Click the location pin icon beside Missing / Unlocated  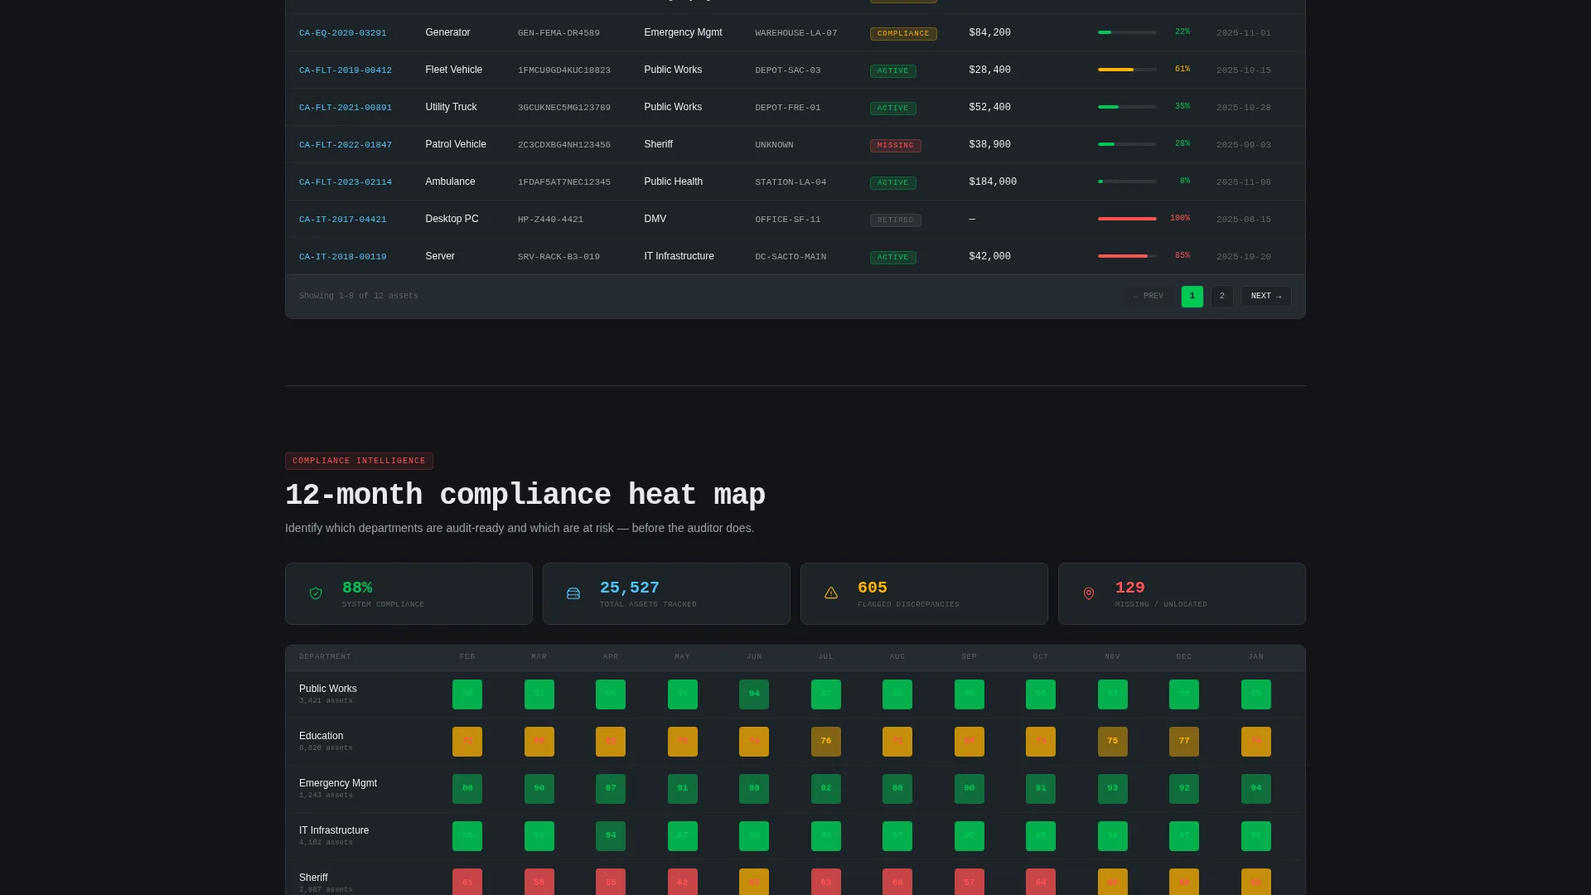1089,593
